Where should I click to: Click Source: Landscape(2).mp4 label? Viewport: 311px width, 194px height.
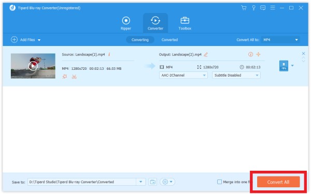coord(83,54)
